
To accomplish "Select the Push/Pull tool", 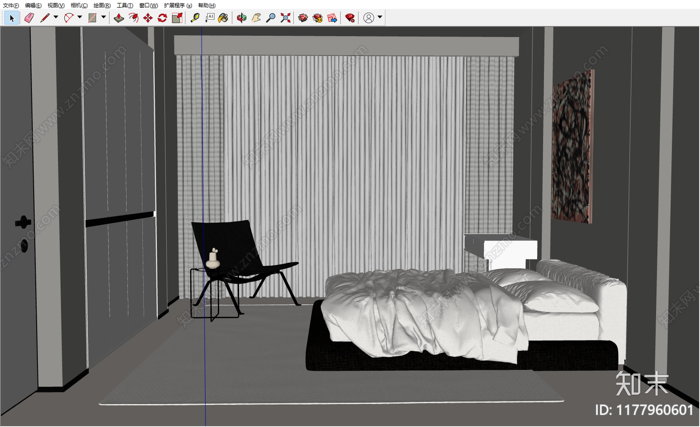I will (x=119, y=18).
